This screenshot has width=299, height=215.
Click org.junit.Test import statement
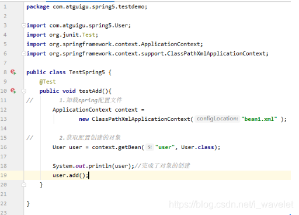click(62, 35)
